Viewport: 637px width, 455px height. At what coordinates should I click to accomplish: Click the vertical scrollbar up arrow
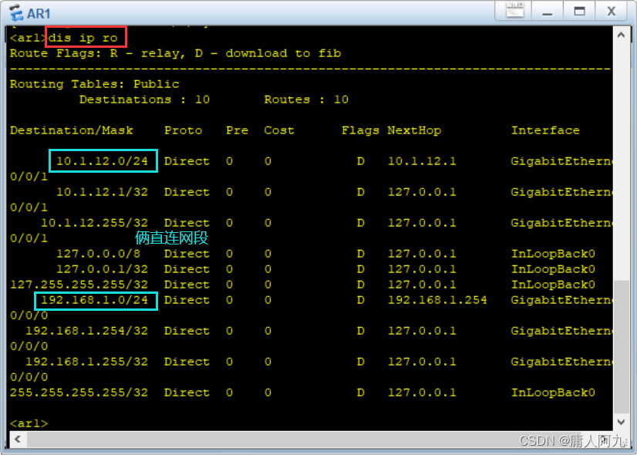(621, 35)
